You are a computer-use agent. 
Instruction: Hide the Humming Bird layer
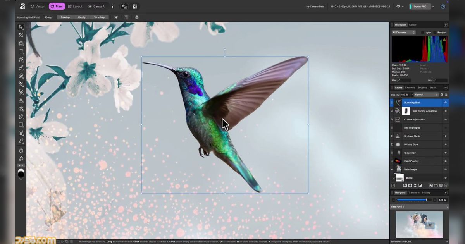(445, 103)
